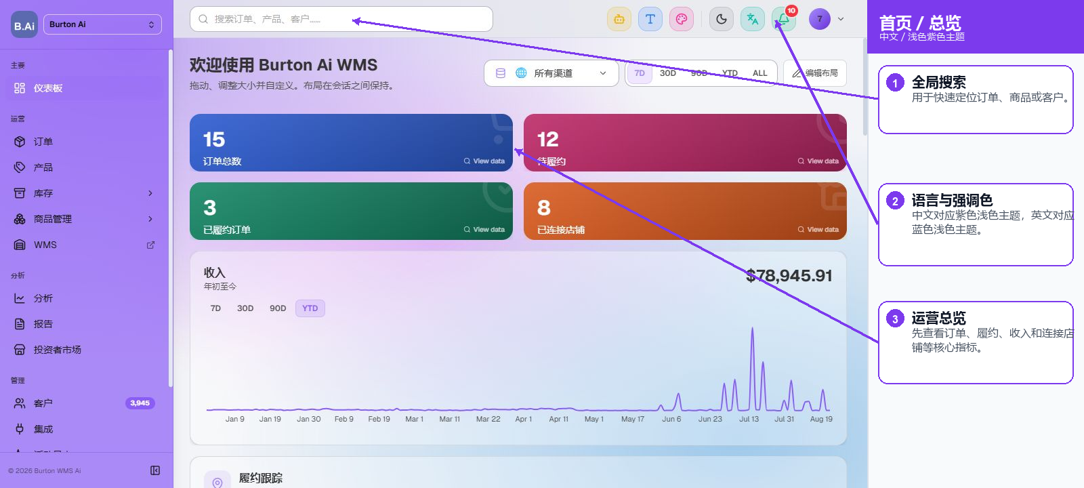Expand the 库存 sidebar submenu

[x=84, y=193]
